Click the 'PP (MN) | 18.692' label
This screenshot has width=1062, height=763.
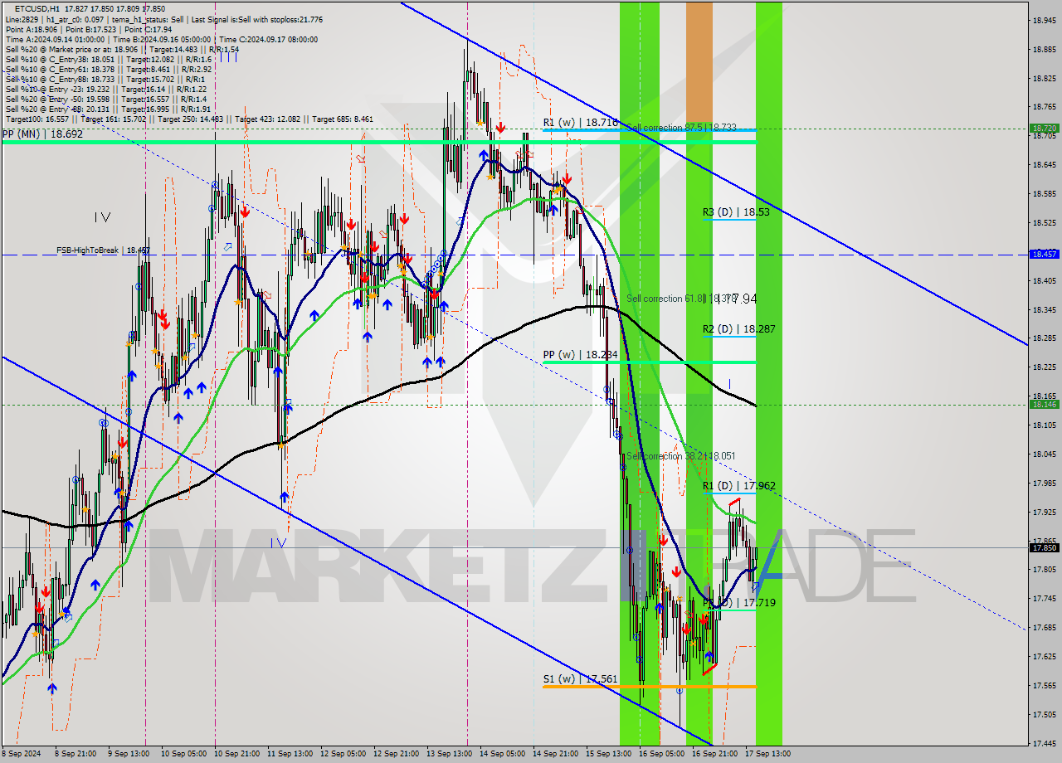pos(42,134)
